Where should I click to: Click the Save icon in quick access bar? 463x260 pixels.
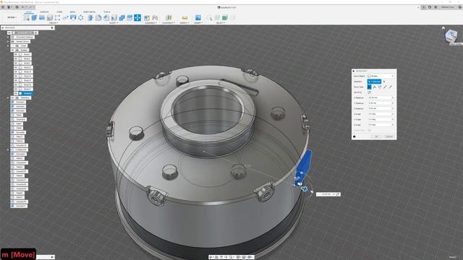[17, 7]
